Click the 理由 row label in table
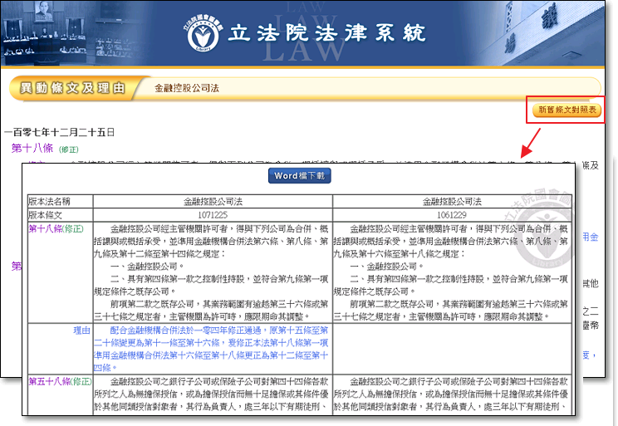This screenshot has width=618, height=426. tap(81, 330)
